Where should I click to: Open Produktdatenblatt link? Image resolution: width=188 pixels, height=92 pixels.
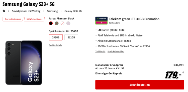(x=116, y=51)
